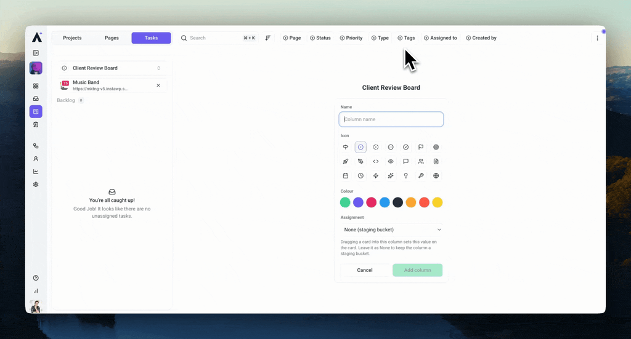Pick the lightning bolt column icon
This screenshot has height=339, width=631.
375,175
